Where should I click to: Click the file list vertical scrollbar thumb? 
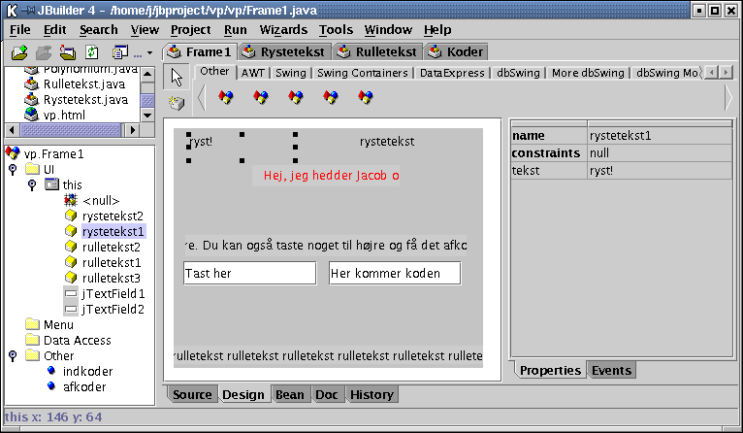[147, 100]
